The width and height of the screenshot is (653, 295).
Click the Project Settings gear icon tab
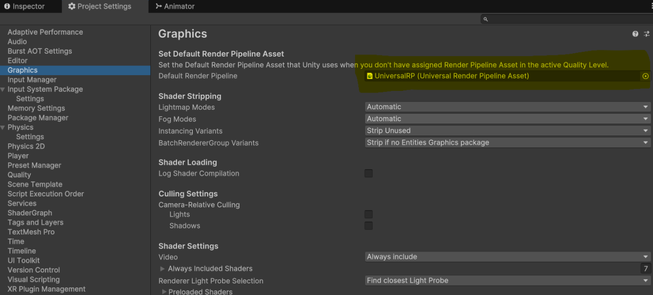pos(72,7)
